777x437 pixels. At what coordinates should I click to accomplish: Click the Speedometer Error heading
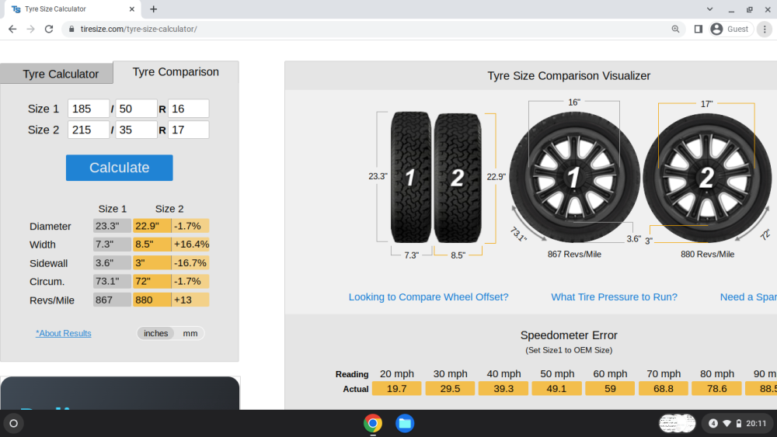coord(569,335)
